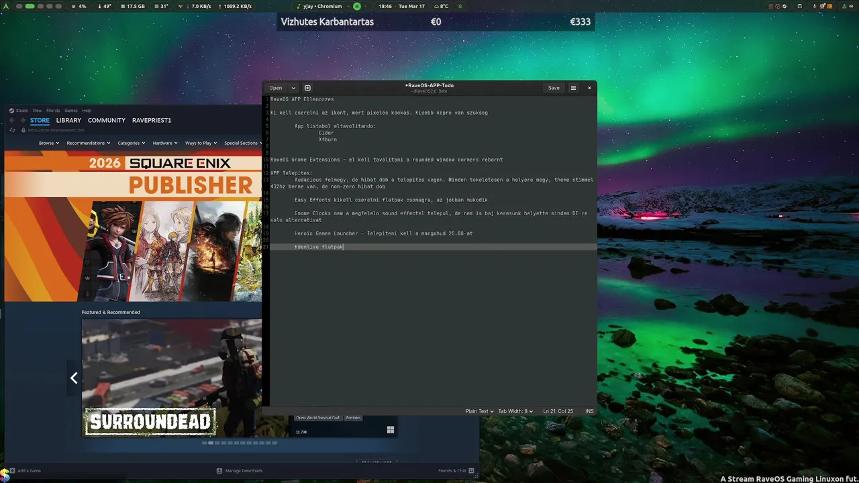
Task: Click the 'Cider' line in the editor
Action: 326,133
